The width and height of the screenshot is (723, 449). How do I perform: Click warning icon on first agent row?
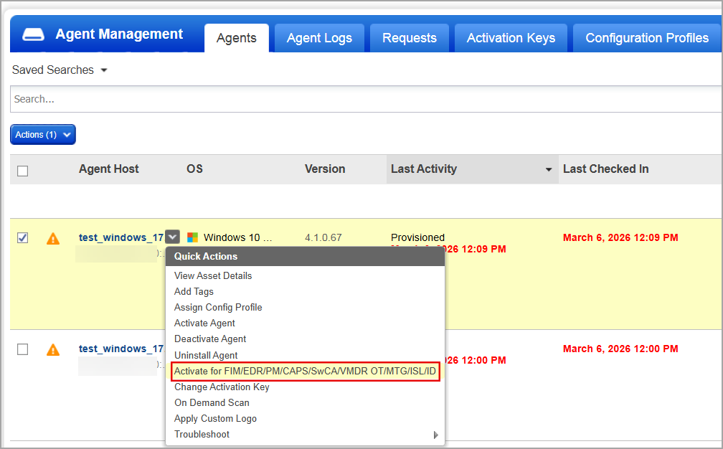click(x=53, y=238)
